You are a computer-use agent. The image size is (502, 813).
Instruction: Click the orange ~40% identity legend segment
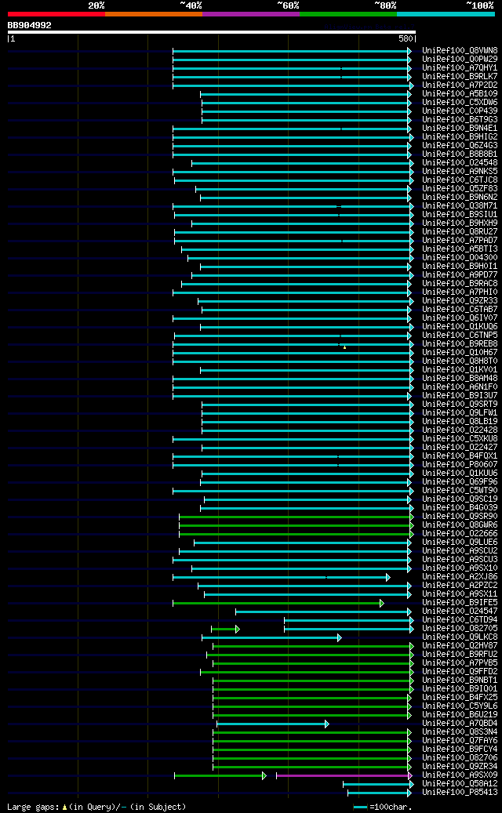click(154, 14)
